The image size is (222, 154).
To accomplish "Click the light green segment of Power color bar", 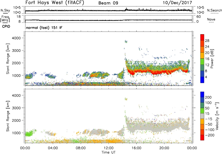I will [202, 61].
